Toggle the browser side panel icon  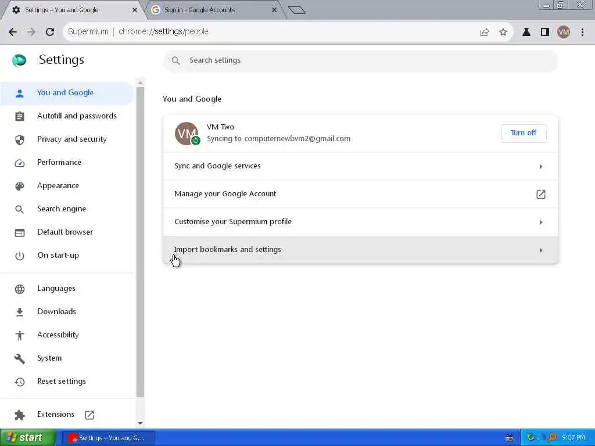point(545,33)
